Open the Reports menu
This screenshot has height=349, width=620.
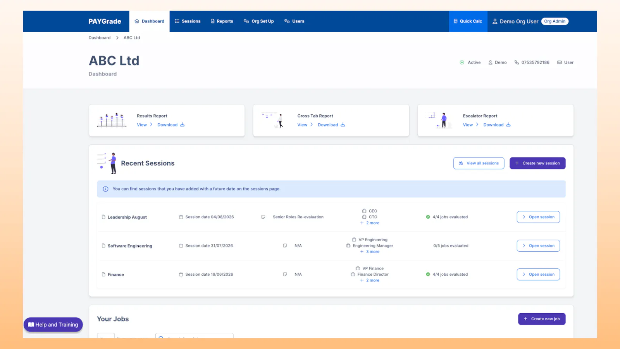[x=222, y=21]
